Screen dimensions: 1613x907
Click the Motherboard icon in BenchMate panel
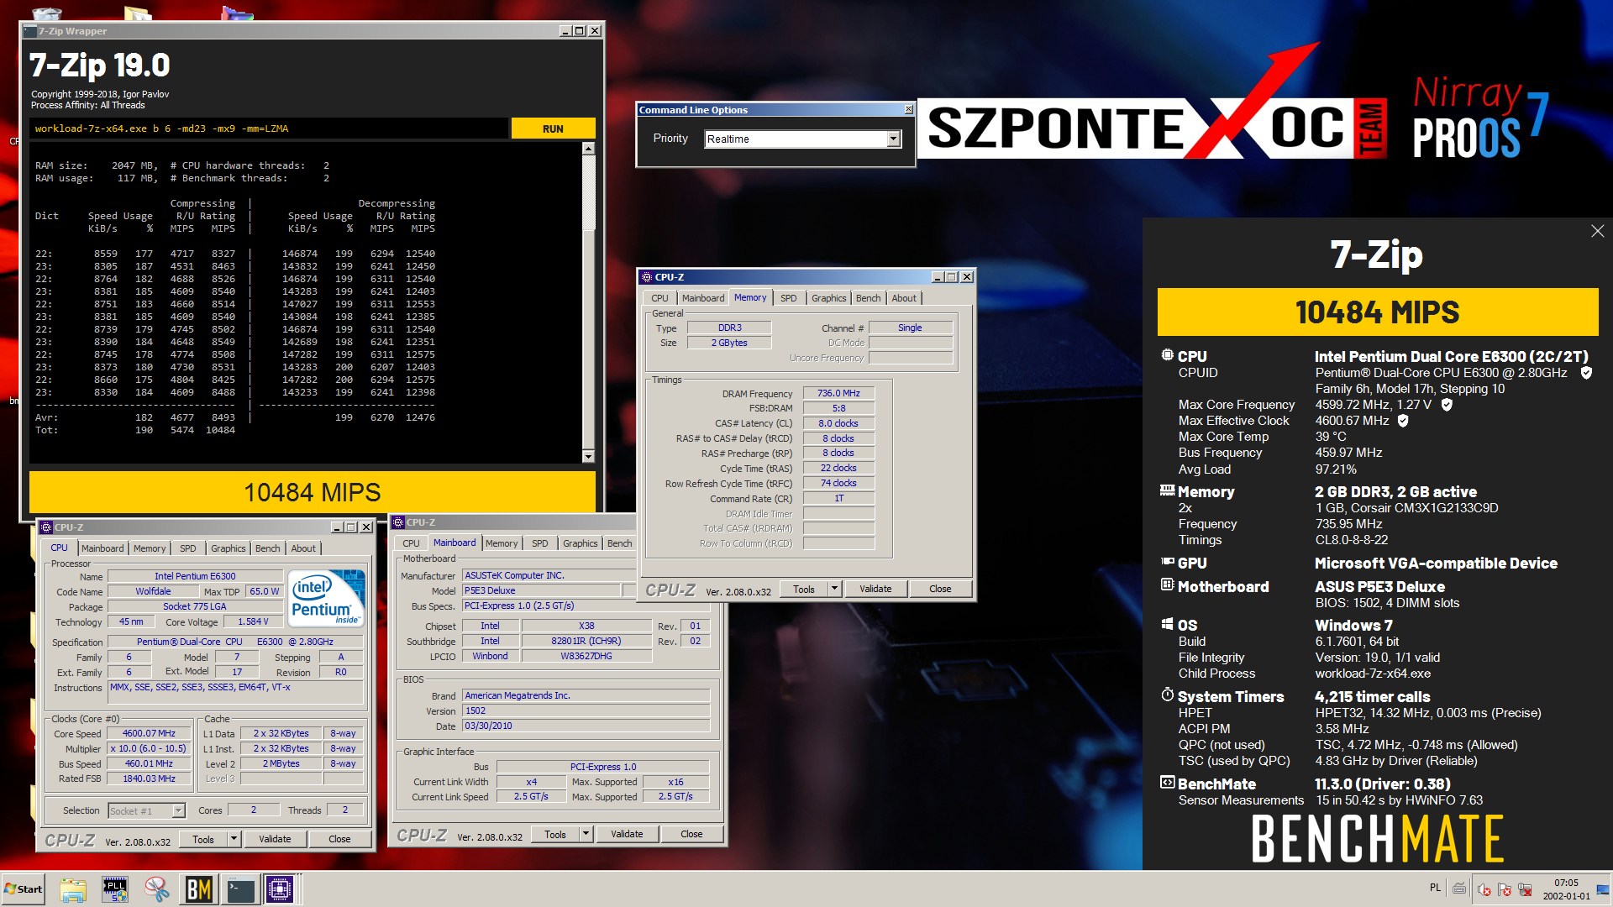click(x=1167, y=585)
